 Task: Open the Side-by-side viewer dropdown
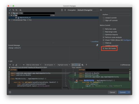click(34, 65)
